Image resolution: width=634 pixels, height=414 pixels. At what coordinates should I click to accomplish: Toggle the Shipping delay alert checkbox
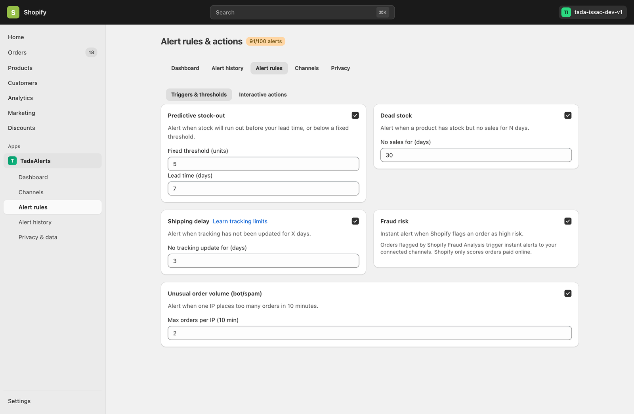[x=355, y=221]
